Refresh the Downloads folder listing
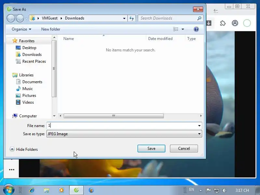Viewport: 260px width, 195px height. pyautogui.click(x=132, y=18)
